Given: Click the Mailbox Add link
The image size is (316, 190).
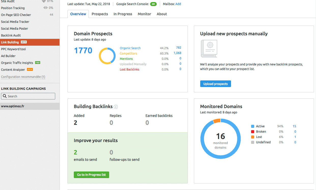Looking at the screenshot, I should point(178,4).
